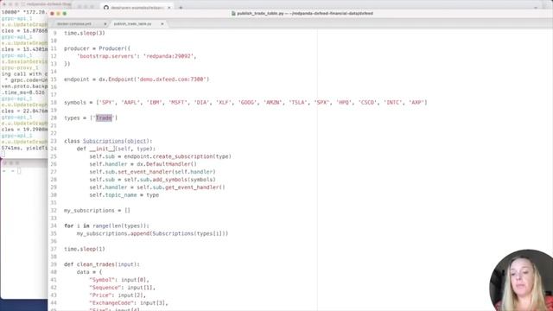
Task: Click the "Sequence" dictionary key
Action: pyautogui.click(x=105, y=288)
